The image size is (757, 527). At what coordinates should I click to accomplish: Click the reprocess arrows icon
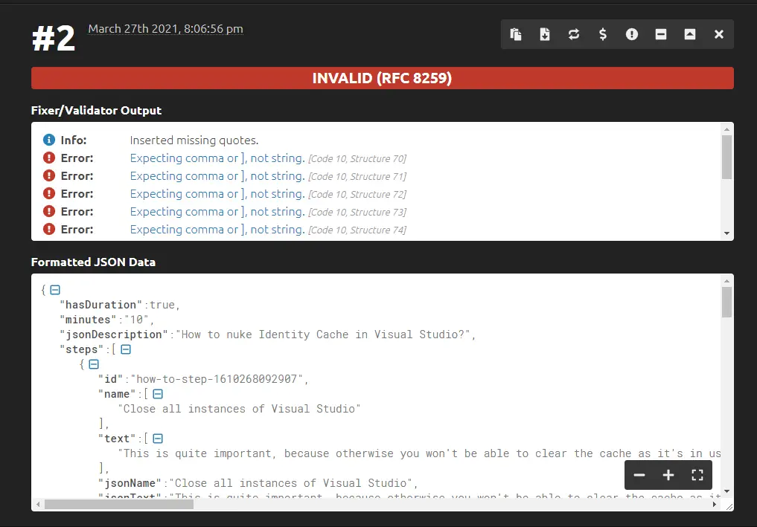[x=574, y=34]
